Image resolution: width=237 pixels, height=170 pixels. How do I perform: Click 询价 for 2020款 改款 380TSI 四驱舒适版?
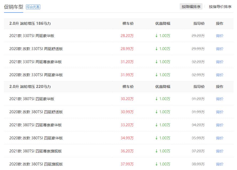pos(219,112)
